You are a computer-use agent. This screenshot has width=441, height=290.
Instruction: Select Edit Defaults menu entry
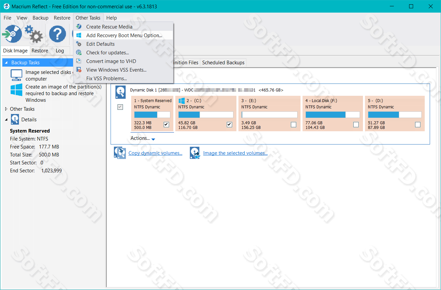(x=123, y=44)
